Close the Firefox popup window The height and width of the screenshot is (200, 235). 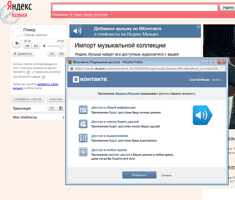click(x=222, y=62)
